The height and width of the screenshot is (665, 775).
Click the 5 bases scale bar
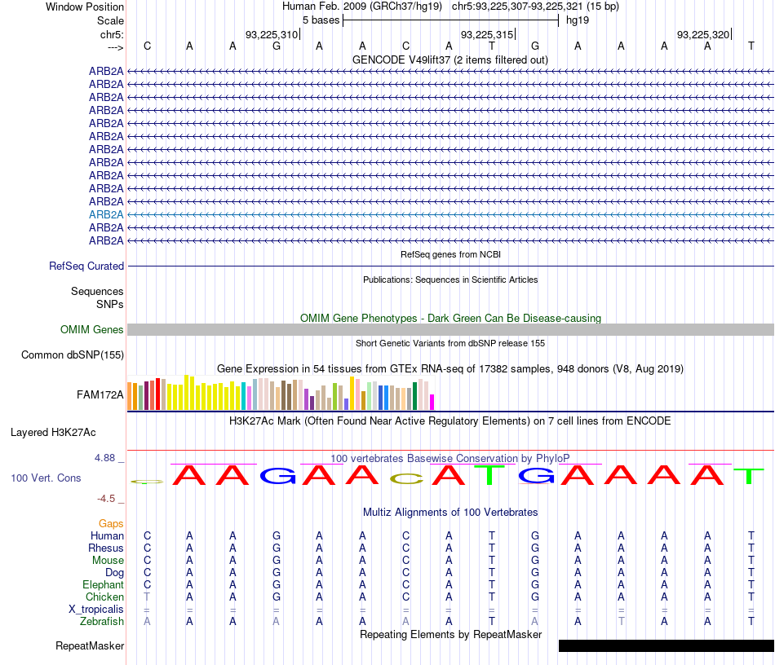(x=450, y=20)
